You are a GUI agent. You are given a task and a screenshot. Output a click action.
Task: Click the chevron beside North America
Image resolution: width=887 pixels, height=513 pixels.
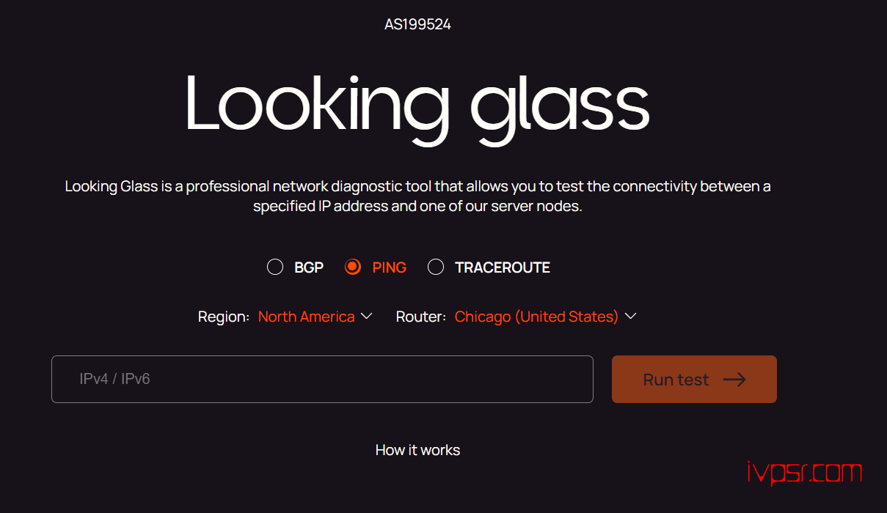click(367, 316)
